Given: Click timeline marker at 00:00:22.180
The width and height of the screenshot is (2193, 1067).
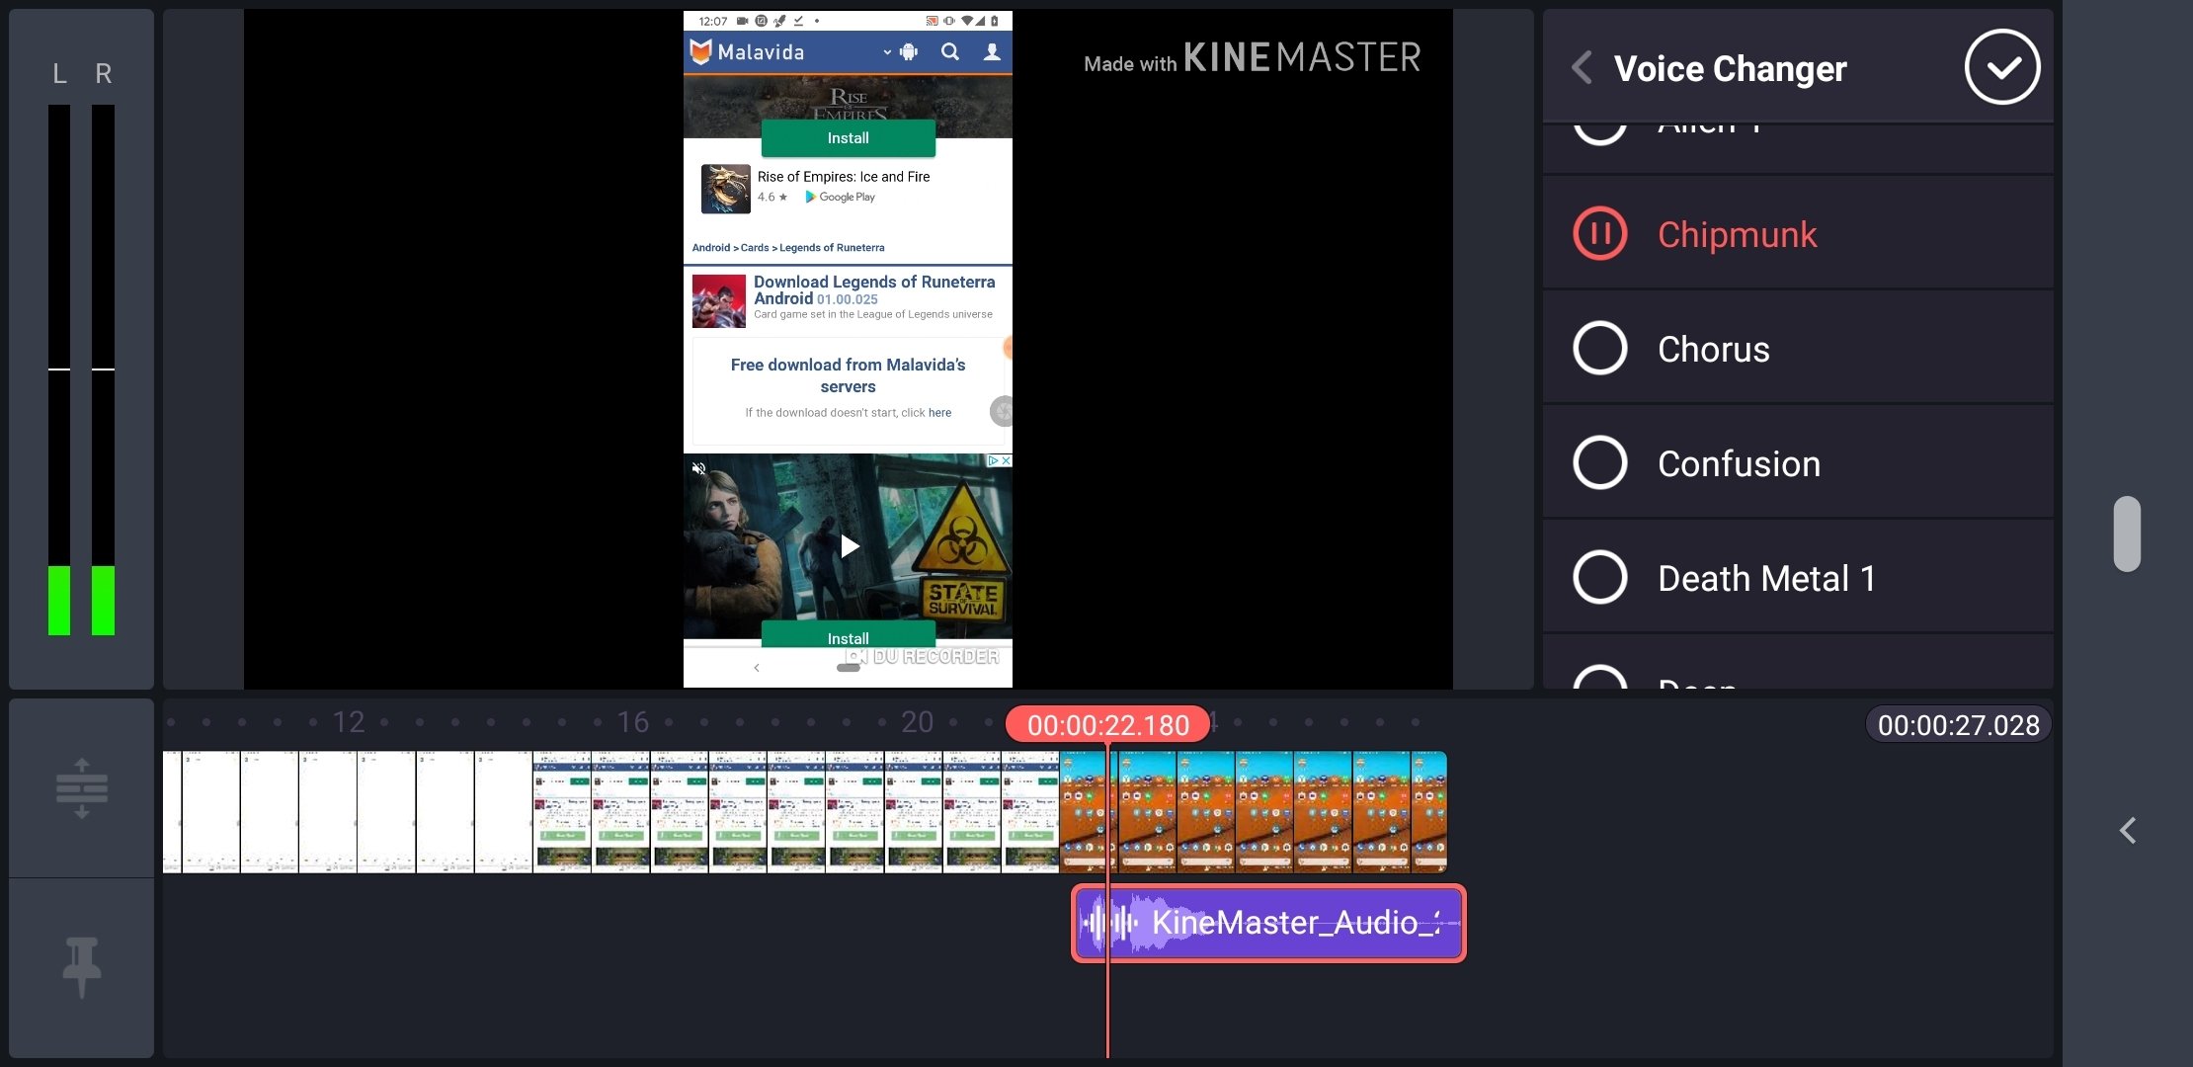Looking at the screenshot, I should click(1104, 724).
